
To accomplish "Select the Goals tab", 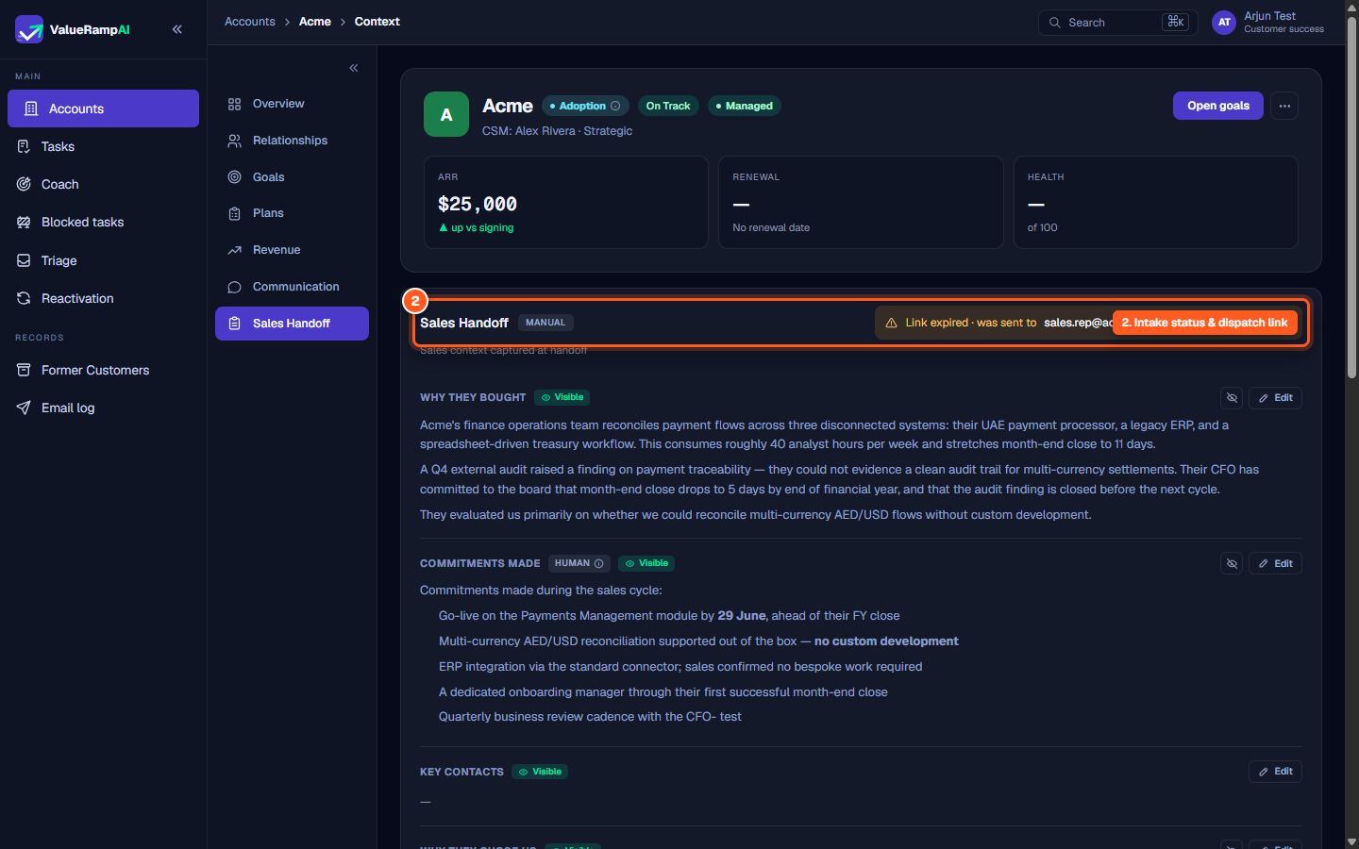I will click(292, 177).
